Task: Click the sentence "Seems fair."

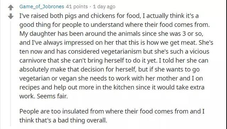Action: coord(52,96)
